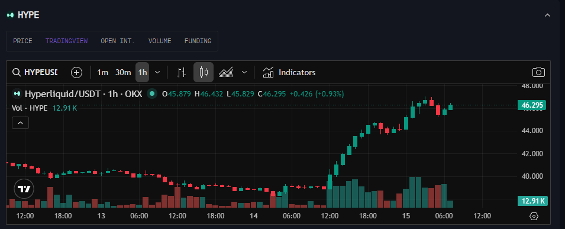Open the chart style dropdown arrow

[244, 72]
